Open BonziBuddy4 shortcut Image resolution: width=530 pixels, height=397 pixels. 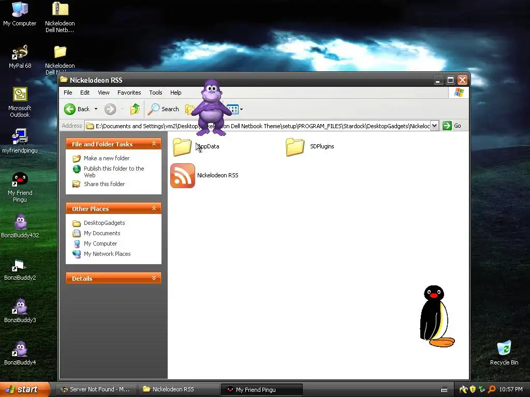(20, 353)
